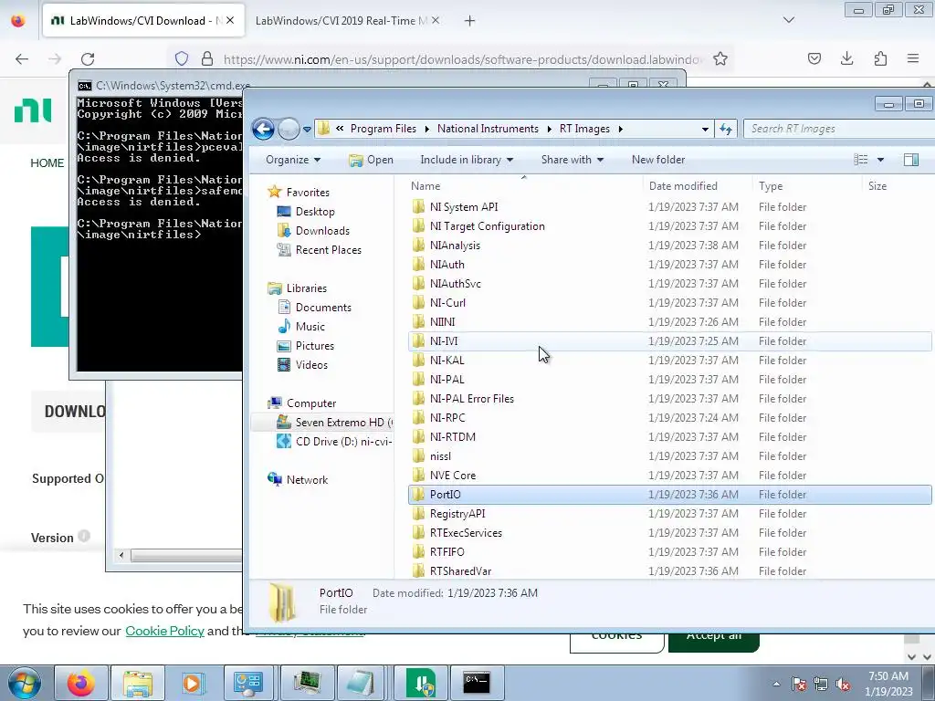The width and height of the screenshot is (935, 701).
Task: Click Firefox icon in taskbar
Action: point(81,683)
